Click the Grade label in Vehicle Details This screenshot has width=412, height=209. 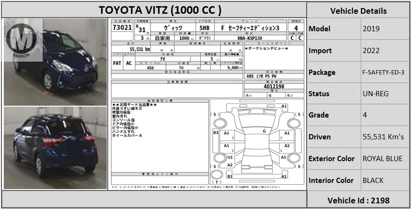tap(318, 115)
